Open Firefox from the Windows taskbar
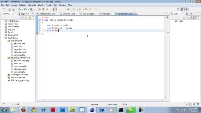Viewport: 201px width, 113px height. [x=24, y=110]
